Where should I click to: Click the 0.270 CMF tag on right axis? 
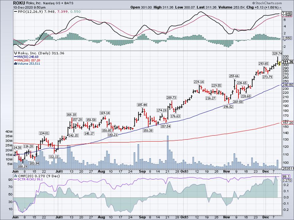point(287,180)
